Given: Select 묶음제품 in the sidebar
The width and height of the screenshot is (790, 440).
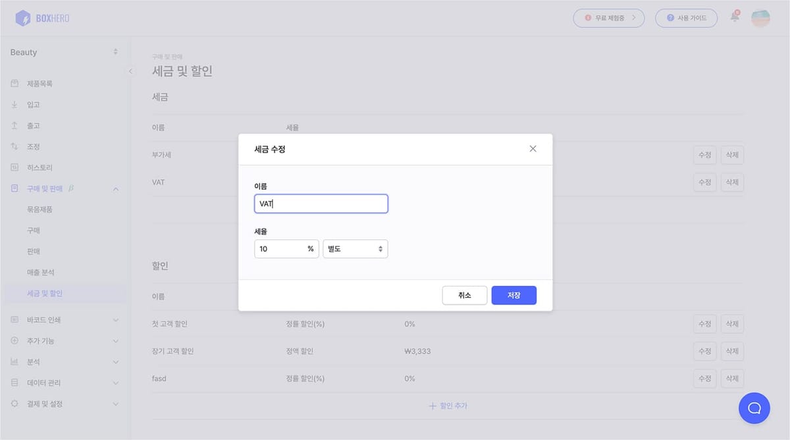Looking at the screenshot, I should [x=39, y=209].
